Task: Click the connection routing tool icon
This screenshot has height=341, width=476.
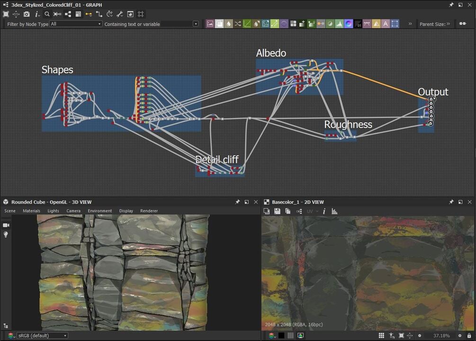Action: (99, 14)
